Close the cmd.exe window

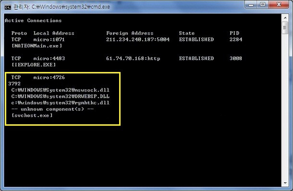click(x=279, y=5)
